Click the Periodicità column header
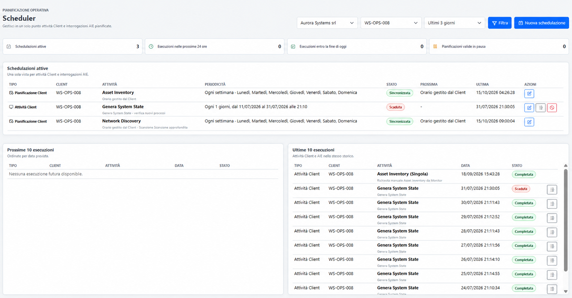572x298 pixels. [215, 85]
